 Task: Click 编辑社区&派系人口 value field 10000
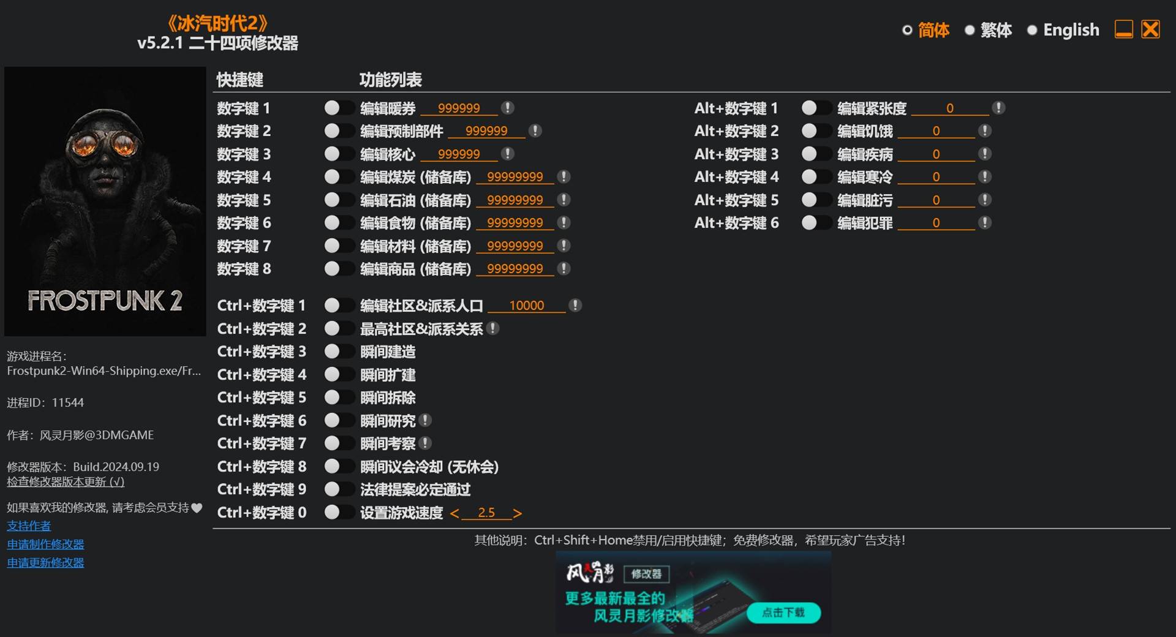point(527,306)
